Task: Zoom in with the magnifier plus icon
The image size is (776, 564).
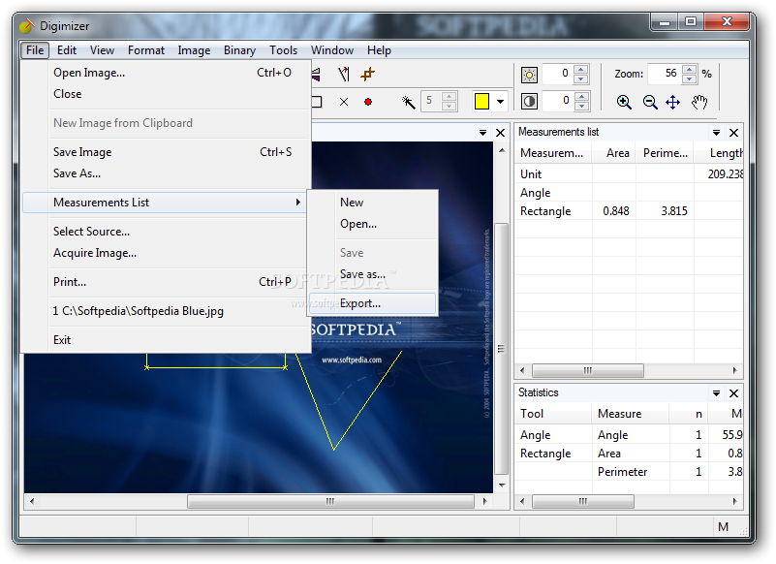Action: [x=624, y=102]
